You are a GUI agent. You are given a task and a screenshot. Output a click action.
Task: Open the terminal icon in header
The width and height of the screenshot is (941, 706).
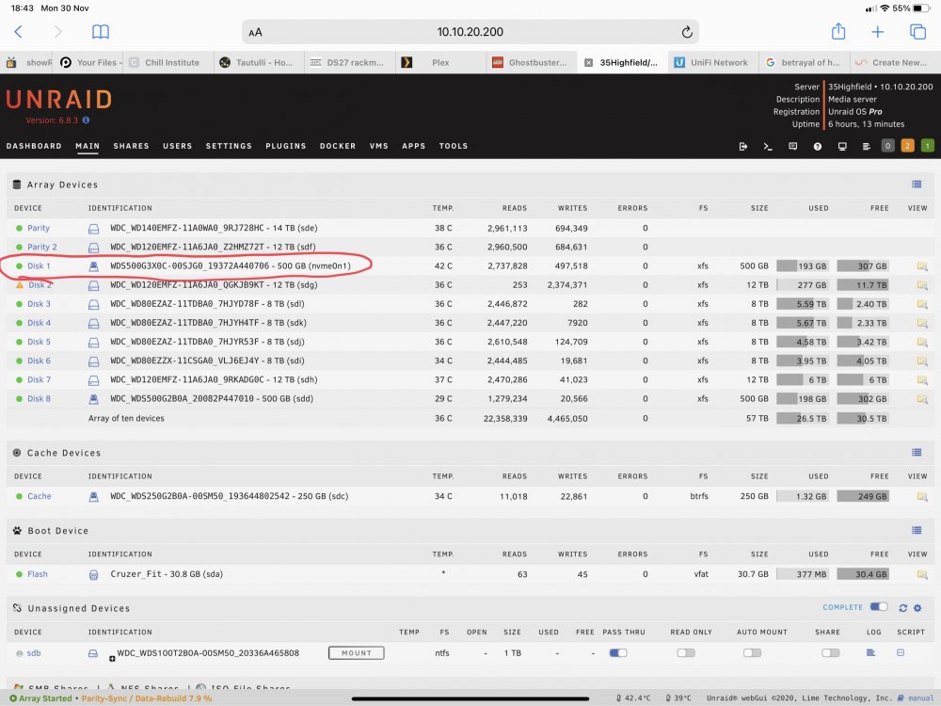768,147
